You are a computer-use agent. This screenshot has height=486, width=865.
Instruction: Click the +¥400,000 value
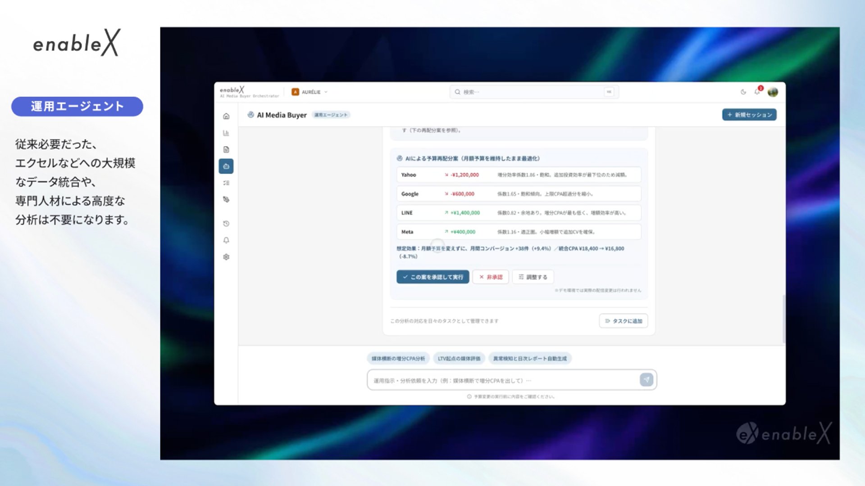(x=463, y=232)
